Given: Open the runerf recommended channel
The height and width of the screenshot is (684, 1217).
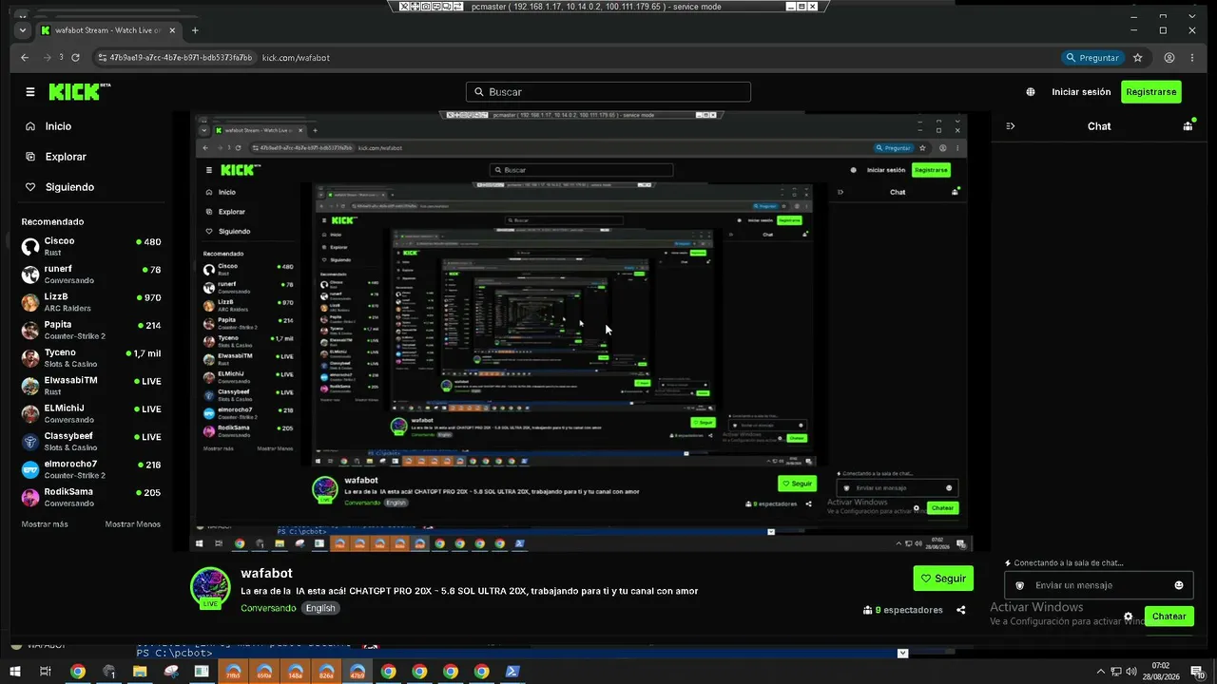Looking at the screenshot, I should [x=91, y=275].
